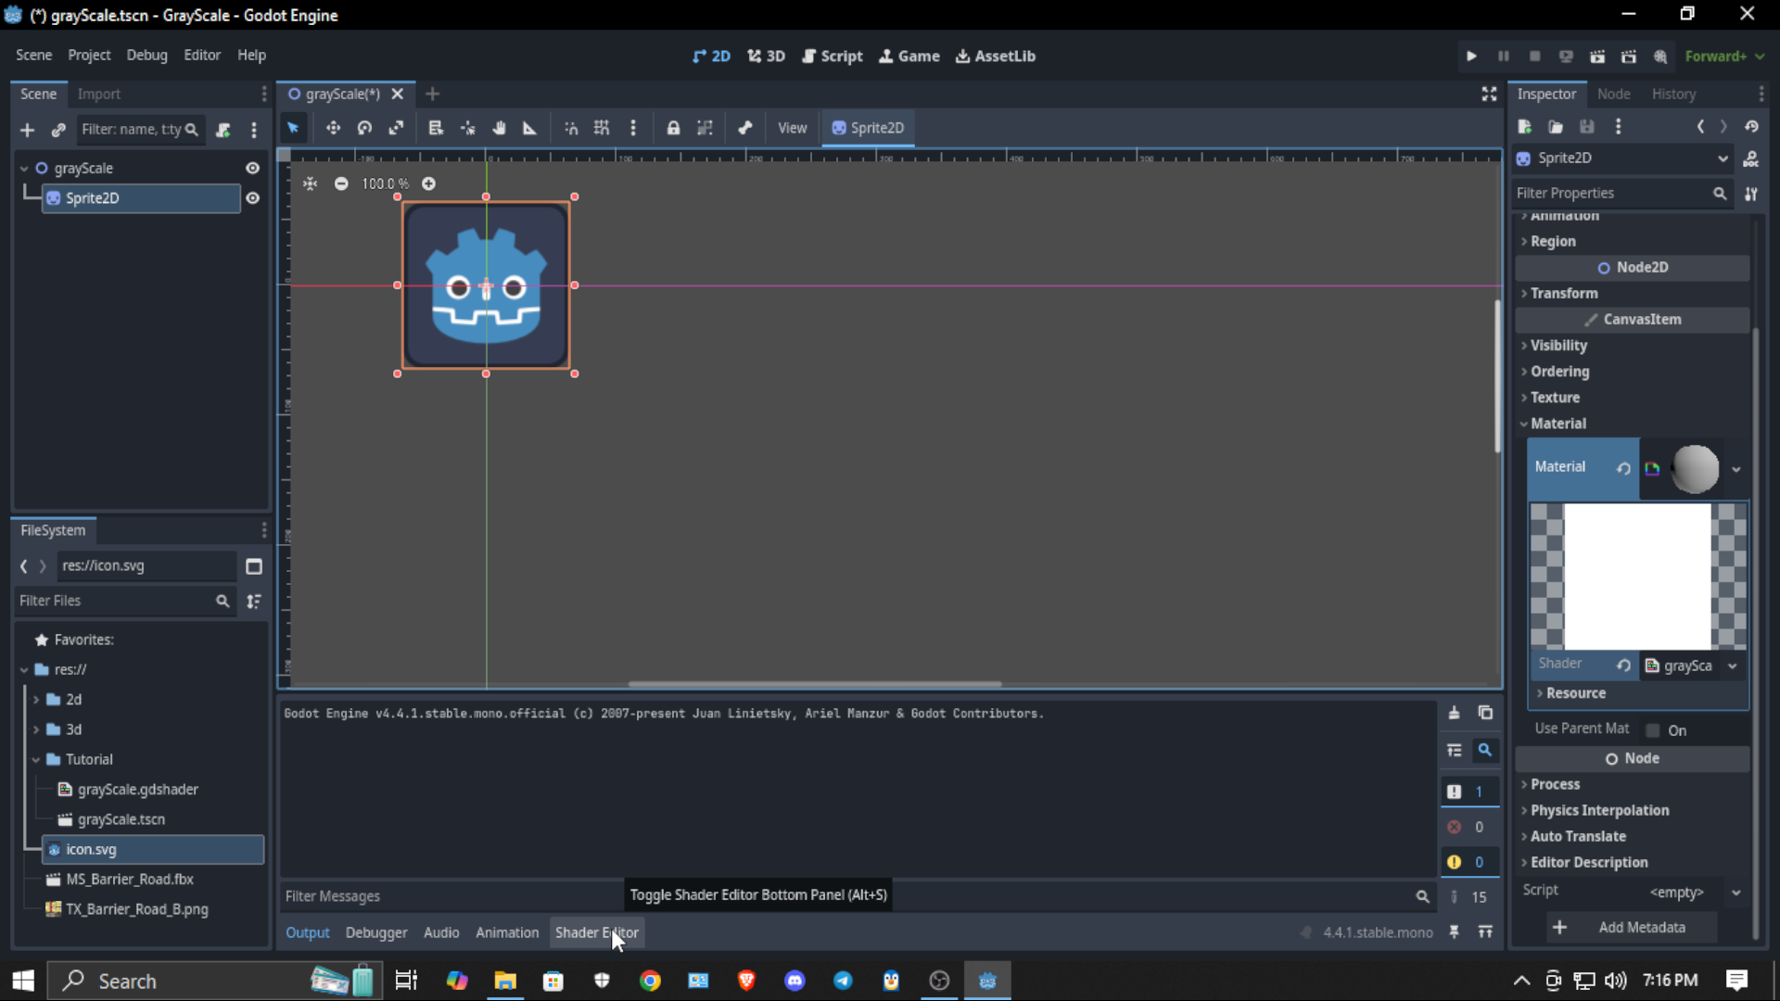Collapse the Tutorial folder in FileSystem
This screenshot has width=1780, height=1001.
(36, 759)
